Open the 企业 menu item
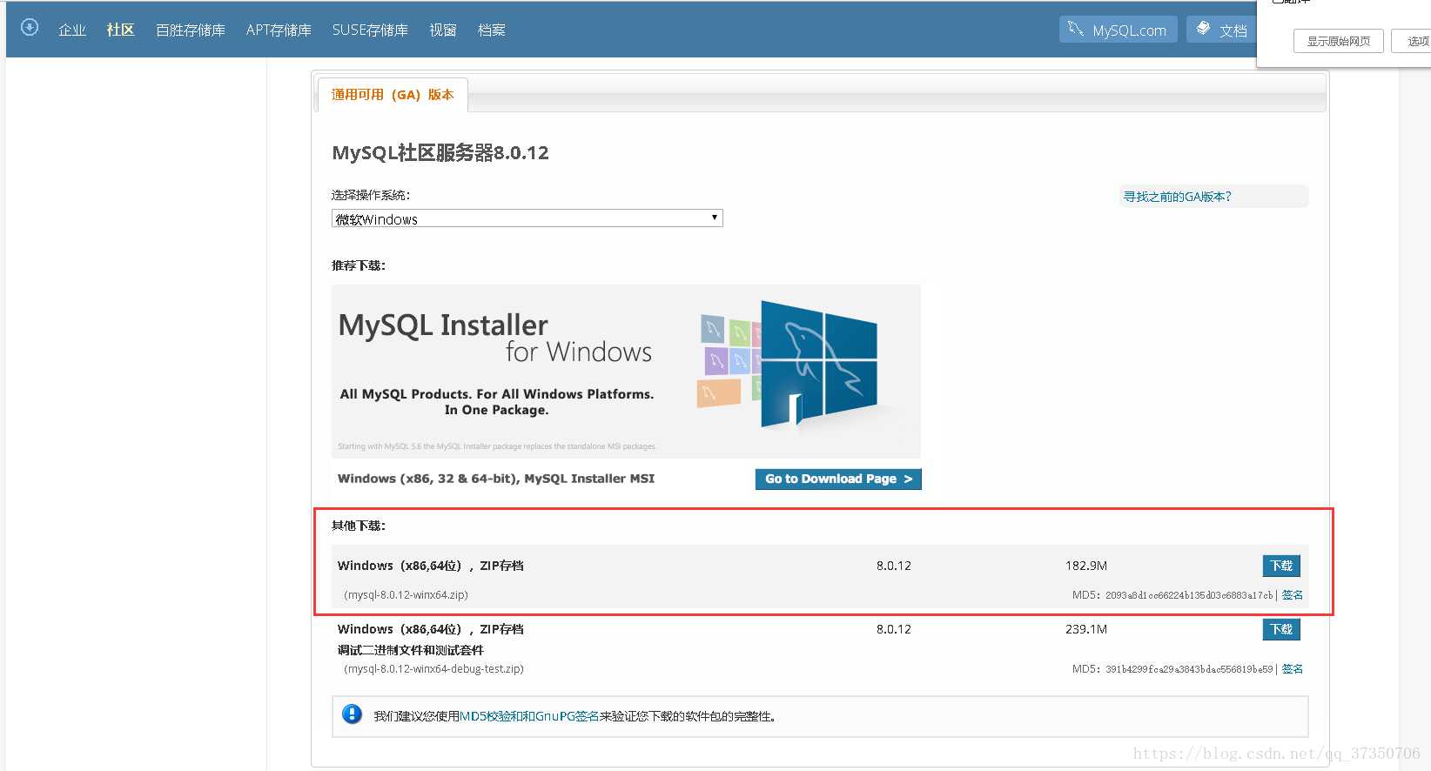 [72, 30]
